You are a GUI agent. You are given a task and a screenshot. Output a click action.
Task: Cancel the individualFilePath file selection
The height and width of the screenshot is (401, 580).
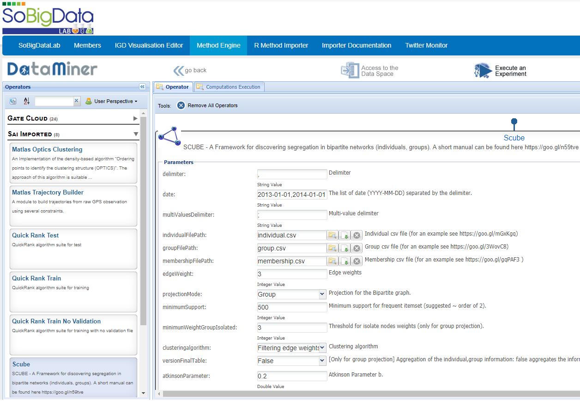pyautogui.click(x=356, y=235)
